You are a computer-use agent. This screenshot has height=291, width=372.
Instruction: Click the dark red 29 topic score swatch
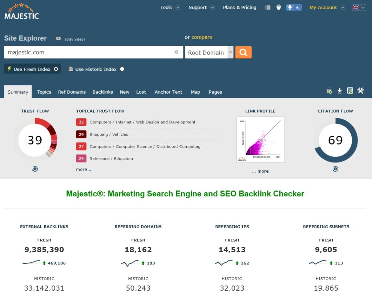tap(81, 134)
